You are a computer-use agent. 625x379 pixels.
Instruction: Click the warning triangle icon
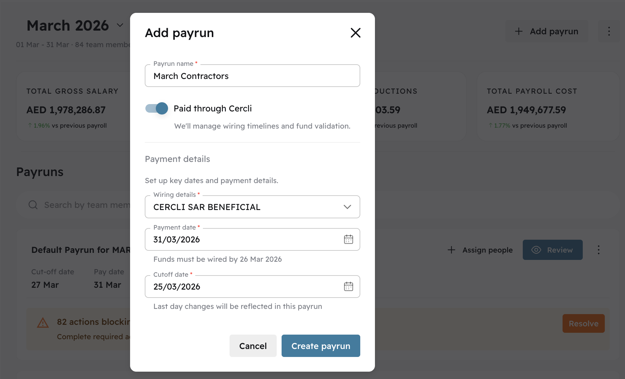tap(43, 323)
